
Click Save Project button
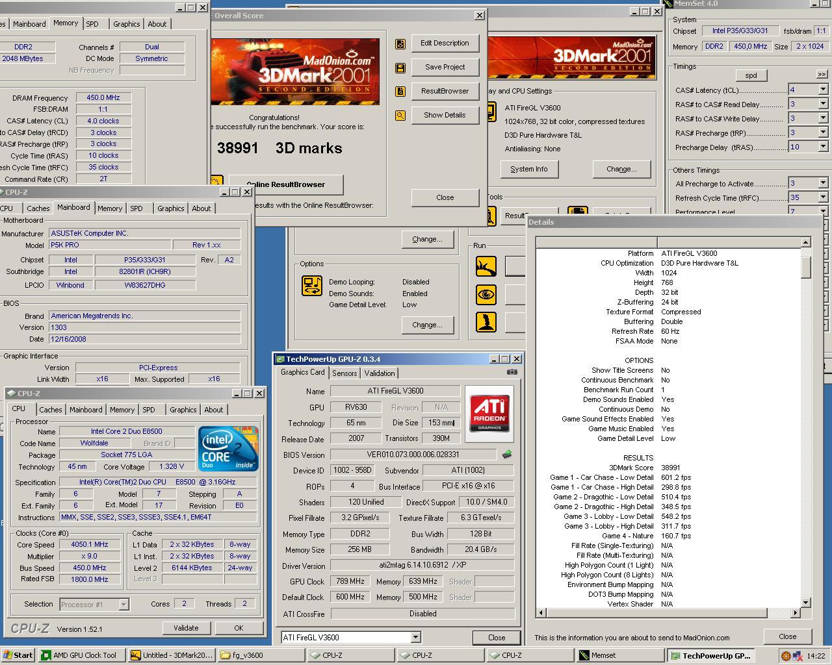click(445, 68)
